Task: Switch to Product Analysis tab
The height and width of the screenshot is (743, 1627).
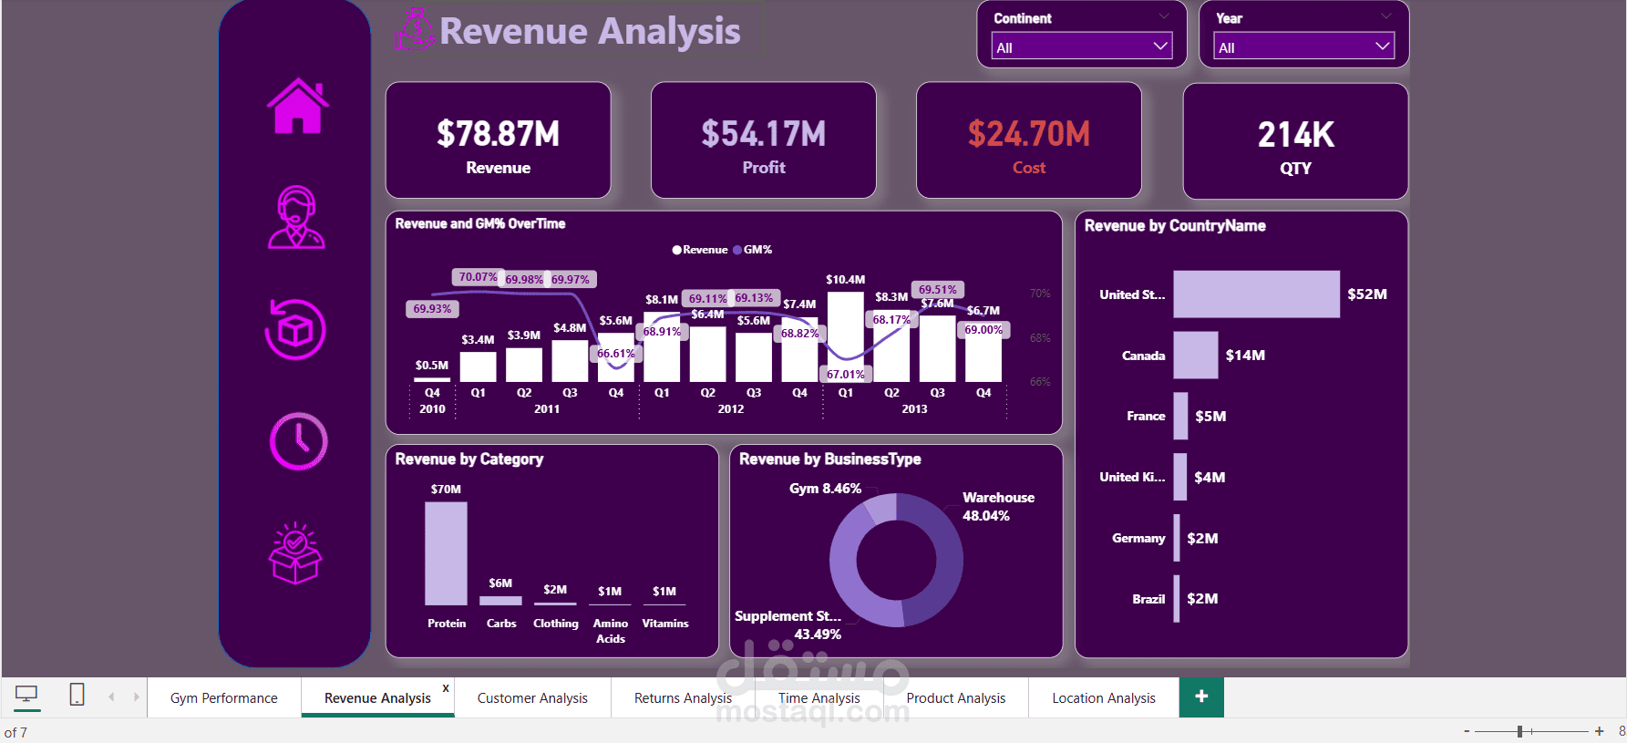Action: pos(956,697)
